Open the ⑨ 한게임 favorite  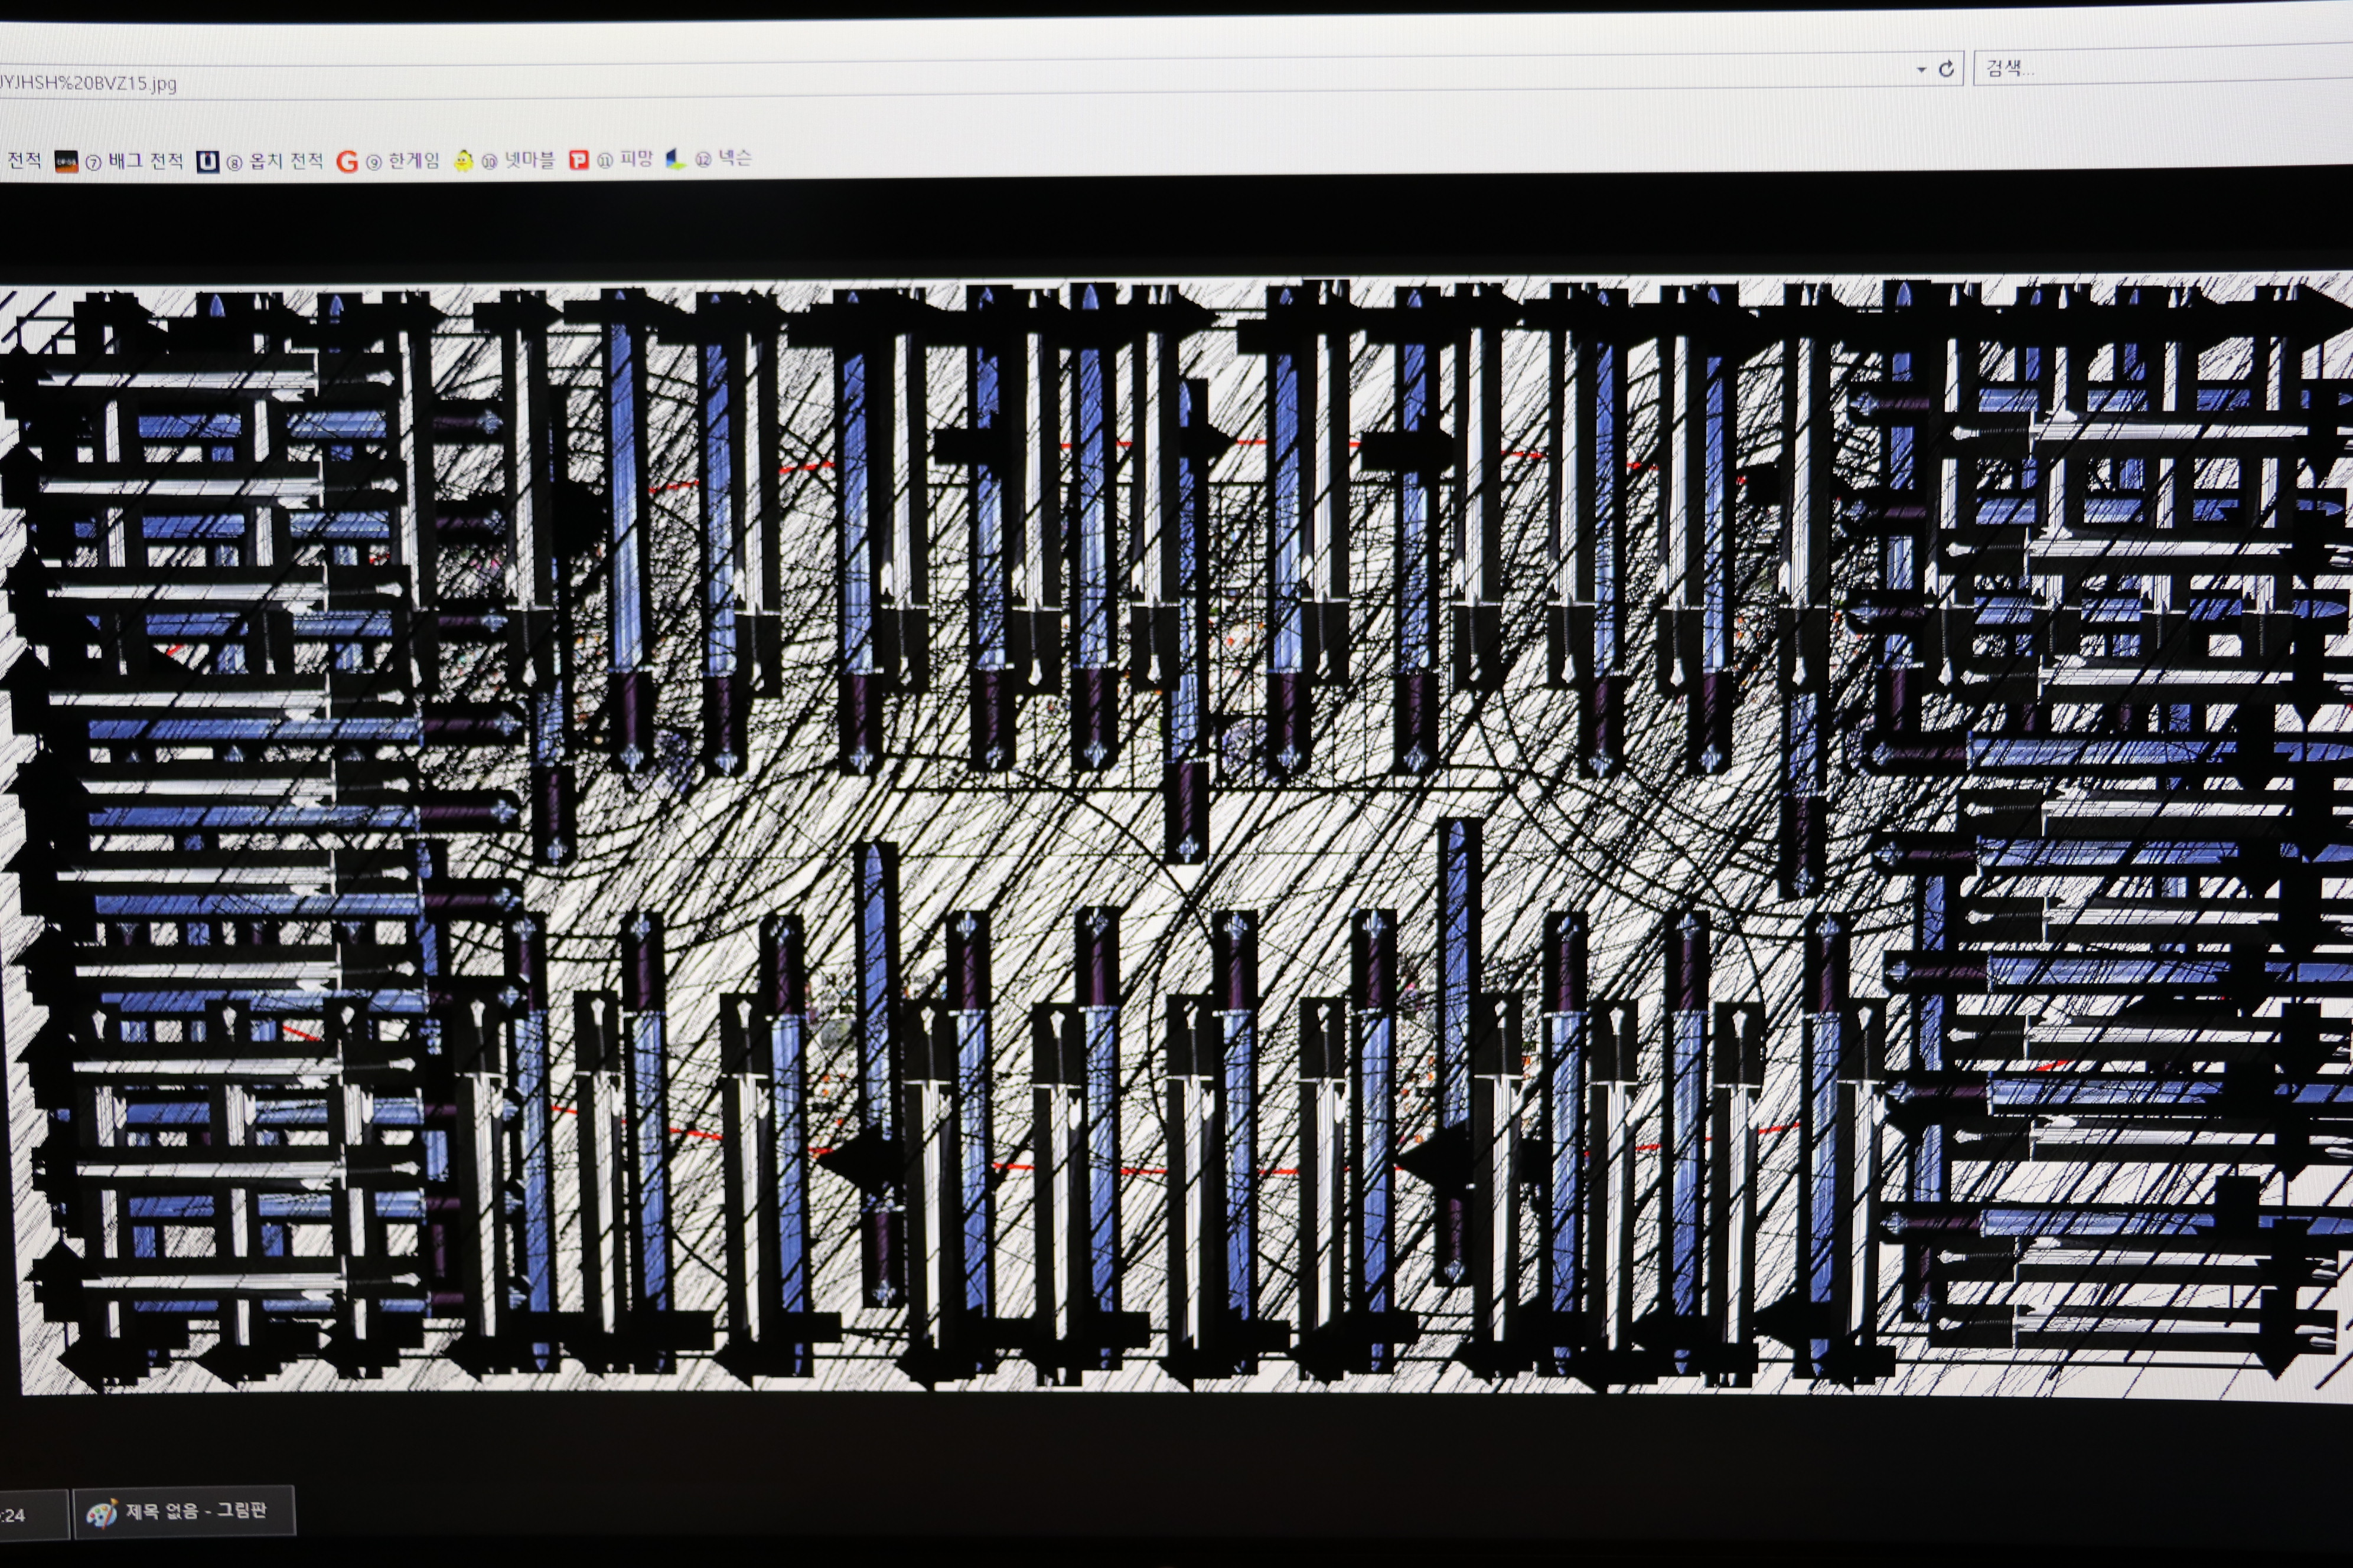point(388,161)
